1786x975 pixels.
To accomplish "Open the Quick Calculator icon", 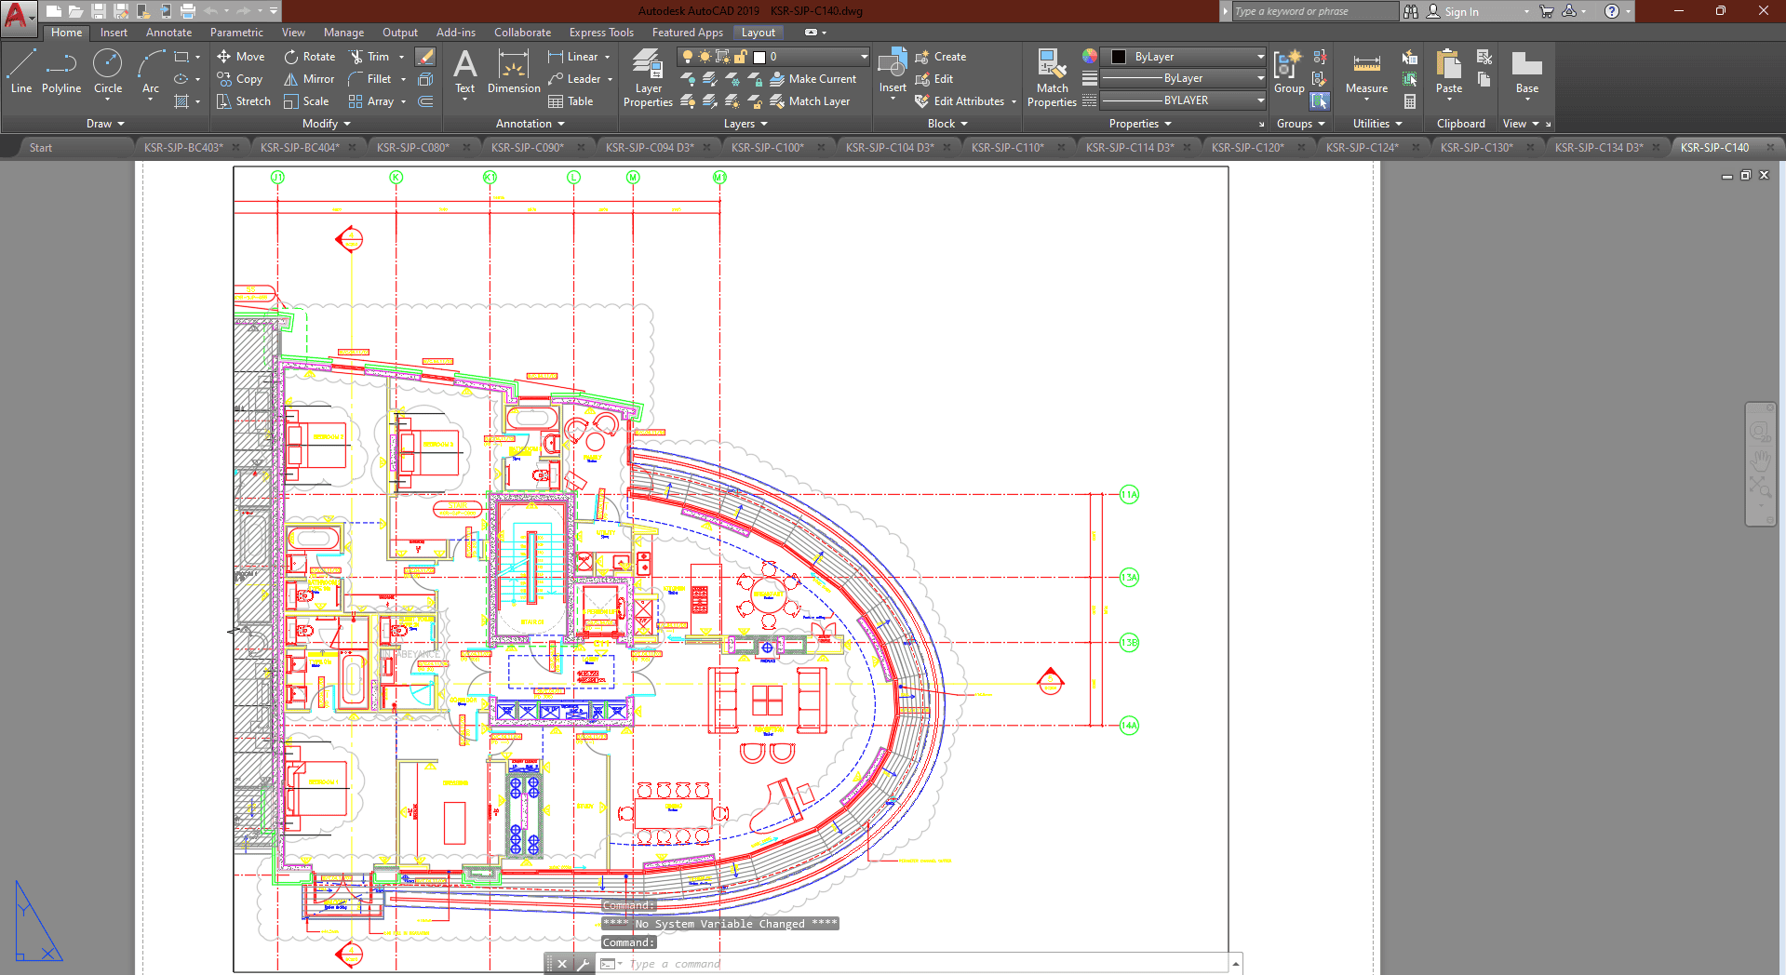I will click(1410, 101).
